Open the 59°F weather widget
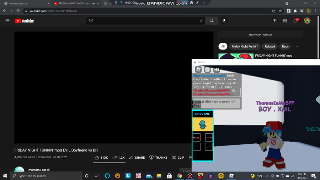 click(x=256, y=176)
